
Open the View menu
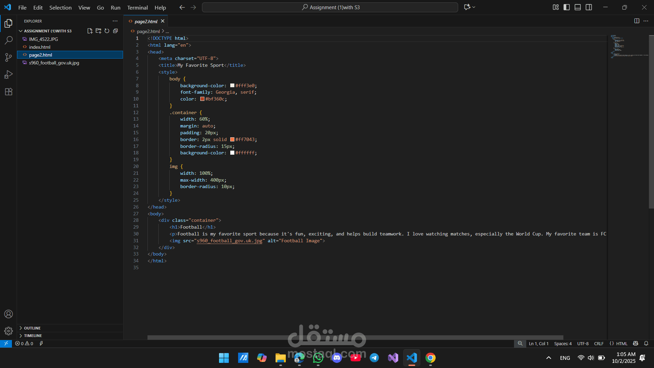tap(84, 7)
